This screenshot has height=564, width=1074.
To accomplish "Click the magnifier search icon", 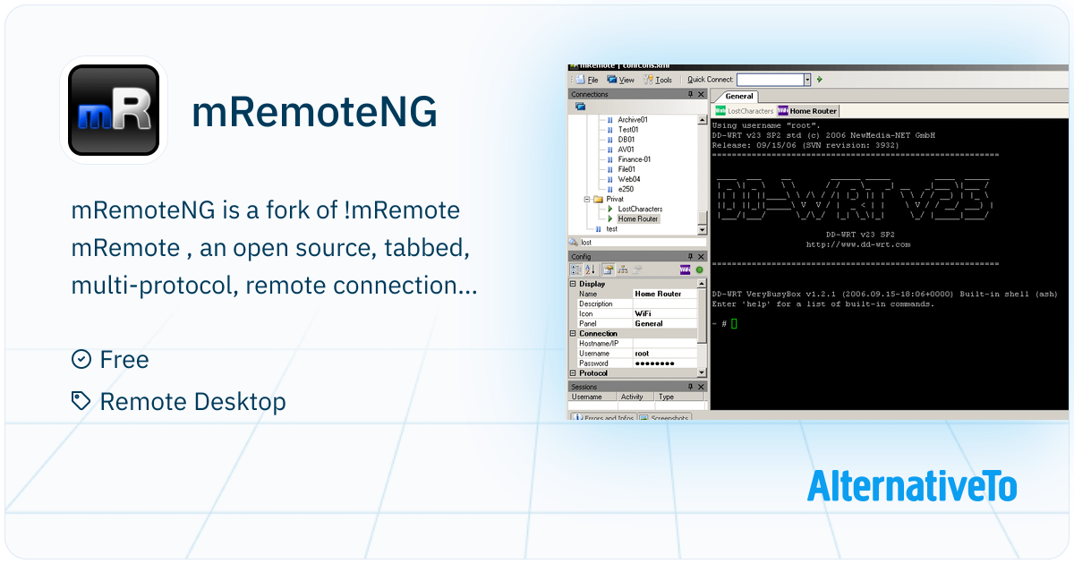I will point(573,243).
